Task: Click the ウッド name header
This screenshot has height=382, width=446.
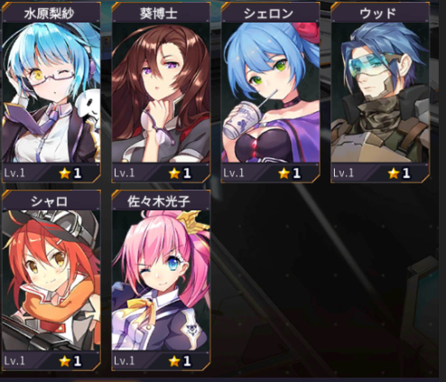Action: pyautogui.click(x=380, y=14)
